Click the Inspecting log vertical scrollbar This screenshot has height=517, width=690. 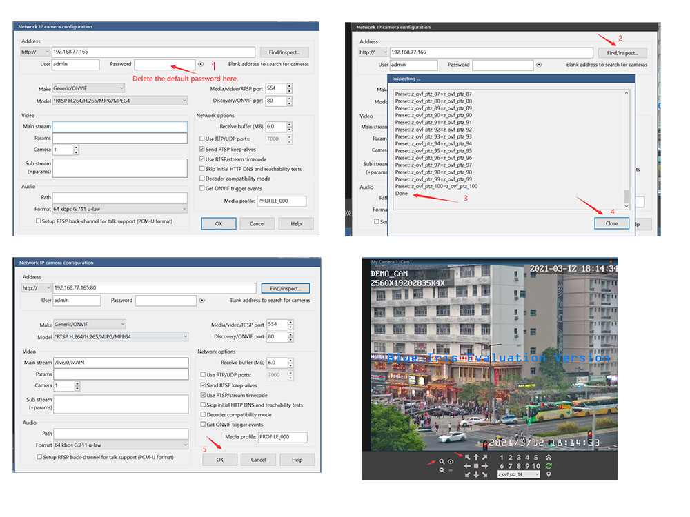(627, 150)
